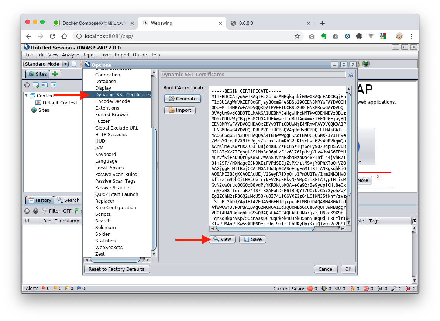
Task: Select Database in Options list
Action: (106, 82)
